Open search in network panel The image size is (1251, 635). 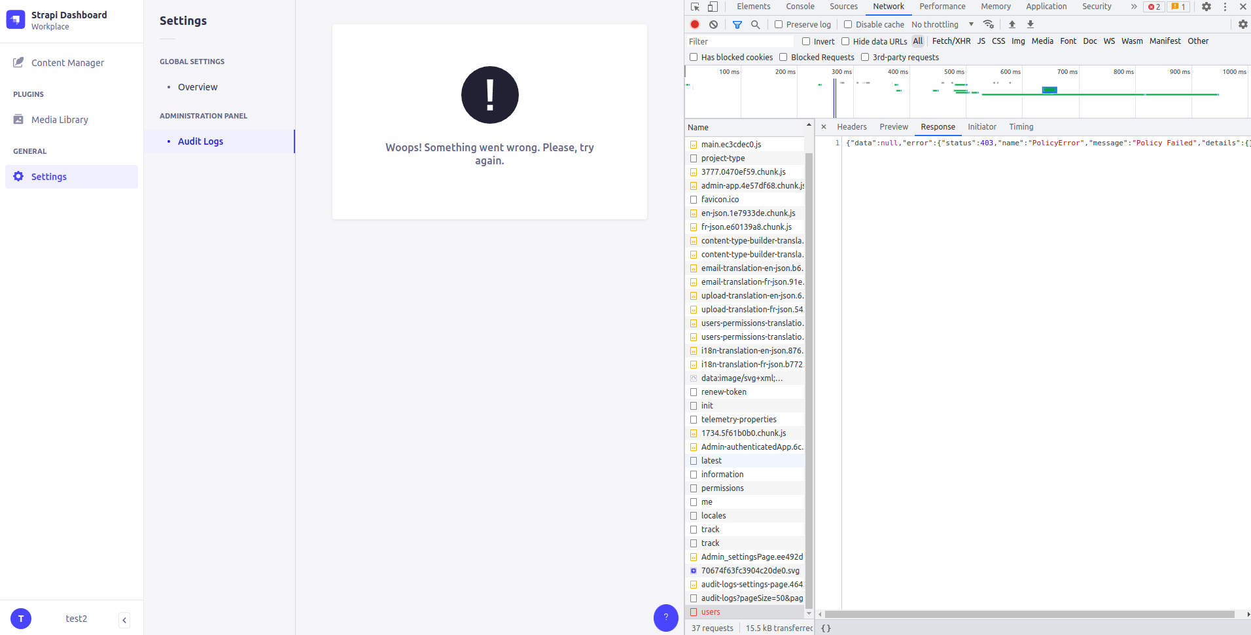[756, 24]
